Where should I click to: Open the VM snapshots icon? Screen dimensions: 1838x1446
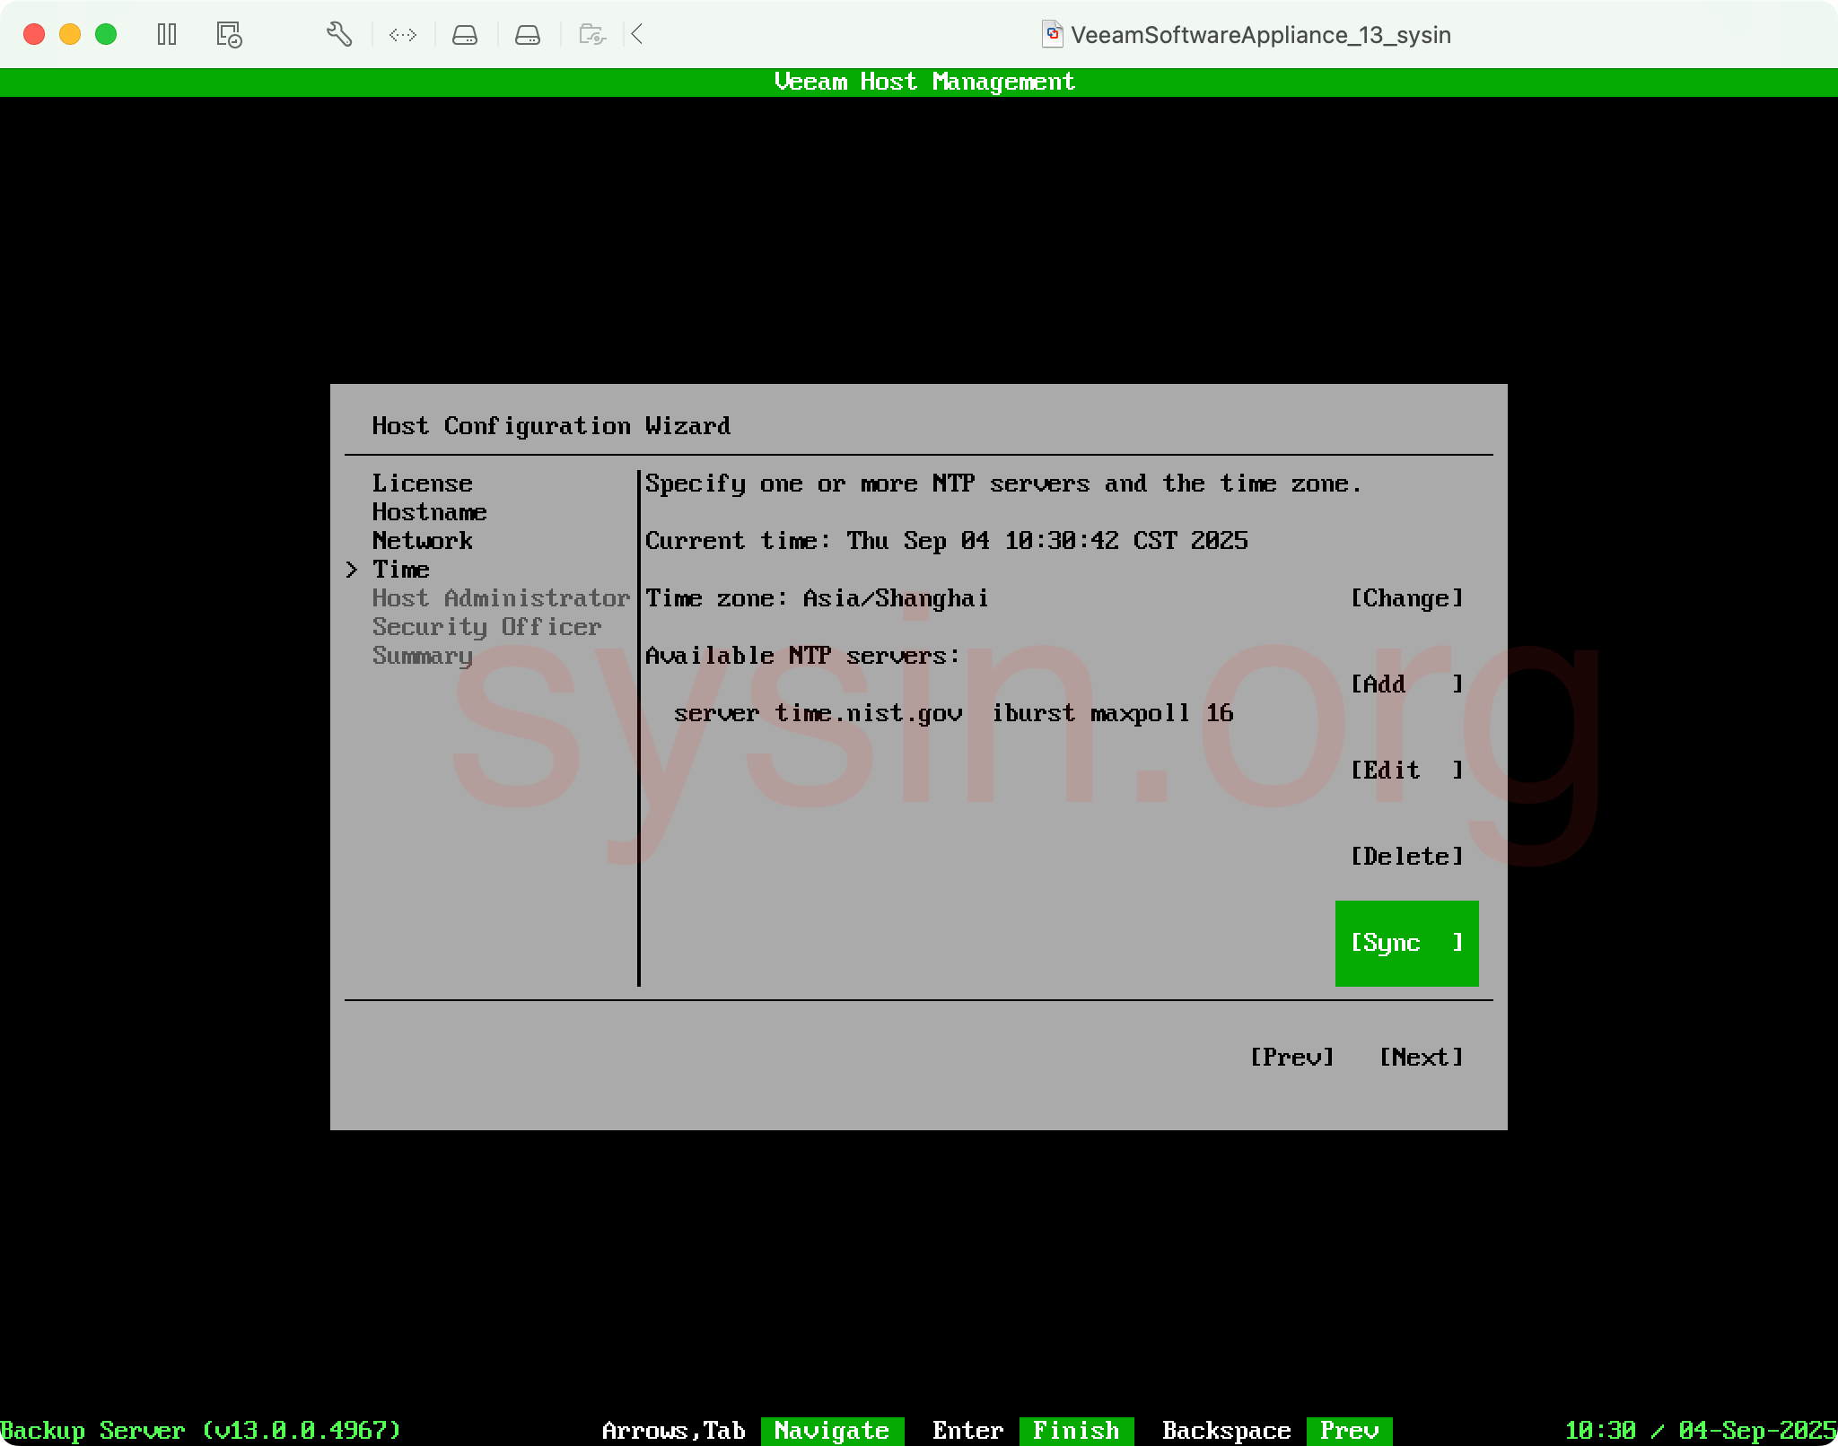coord(229,35)
